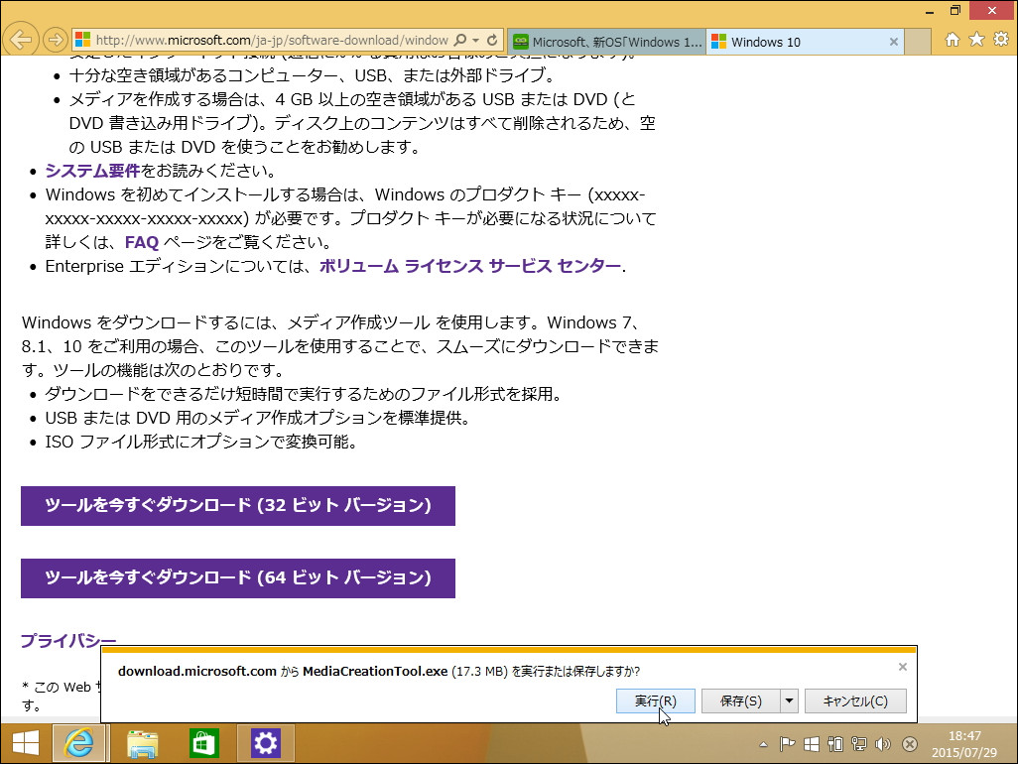This screenshot has height=764, width=1018.
Task: Go forward with the browser Forward arrow
Action: pos(56,41)
